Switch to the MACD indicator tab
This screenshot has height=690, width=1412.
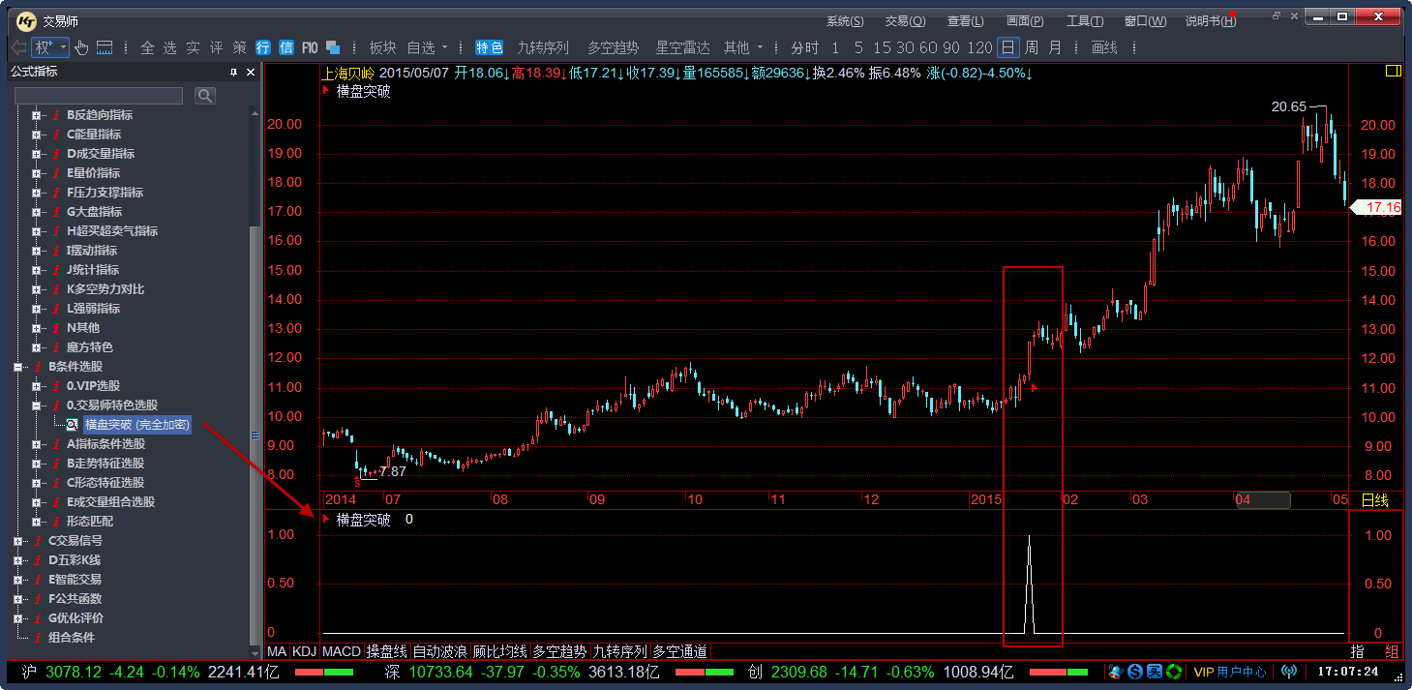point(341,651)
